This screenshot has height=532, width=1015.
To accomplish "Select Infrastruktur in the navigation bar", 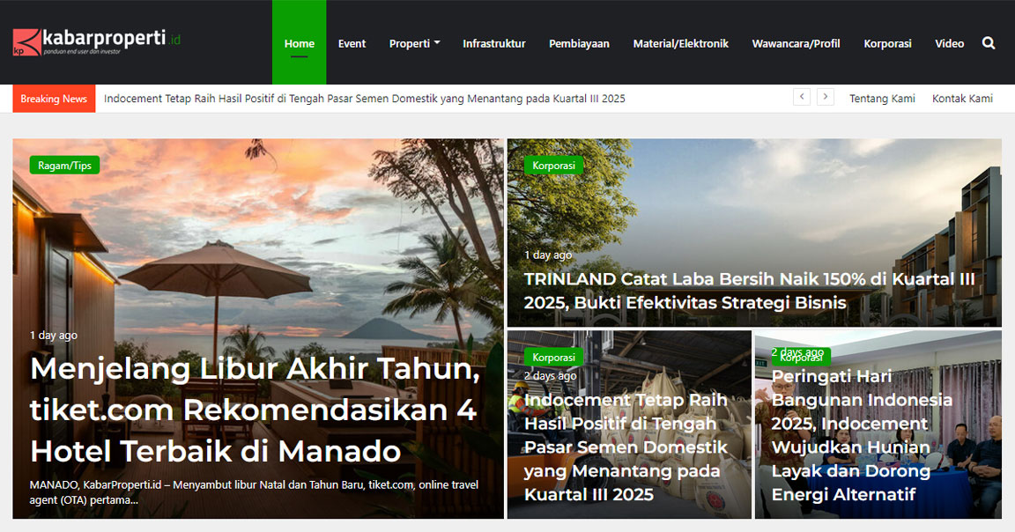I will click(493, 42).
